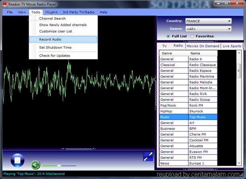Viewport: 246px width, 179px height.
Task: Mute audio with the green speaker icon
Action: click(36, 165)
